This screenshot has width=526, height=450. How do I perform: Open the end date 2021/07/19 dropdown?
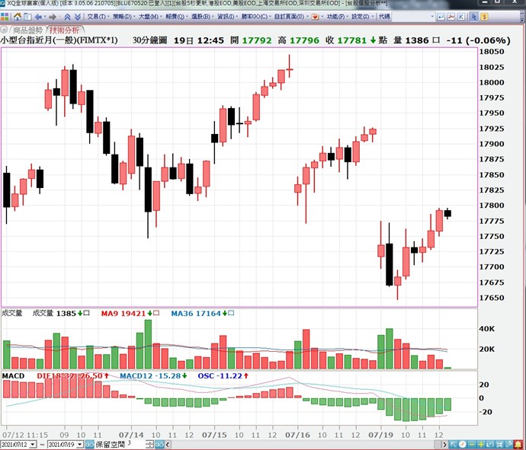79,445
